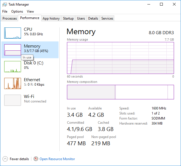Click the Memory usage graph area

[x=120, y=58]
